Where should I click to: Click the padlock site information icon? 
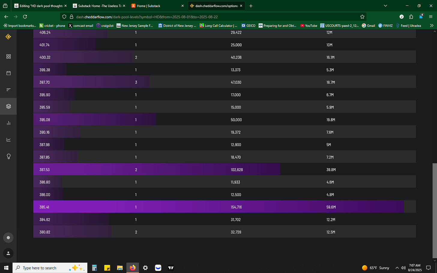coord(71,17)
